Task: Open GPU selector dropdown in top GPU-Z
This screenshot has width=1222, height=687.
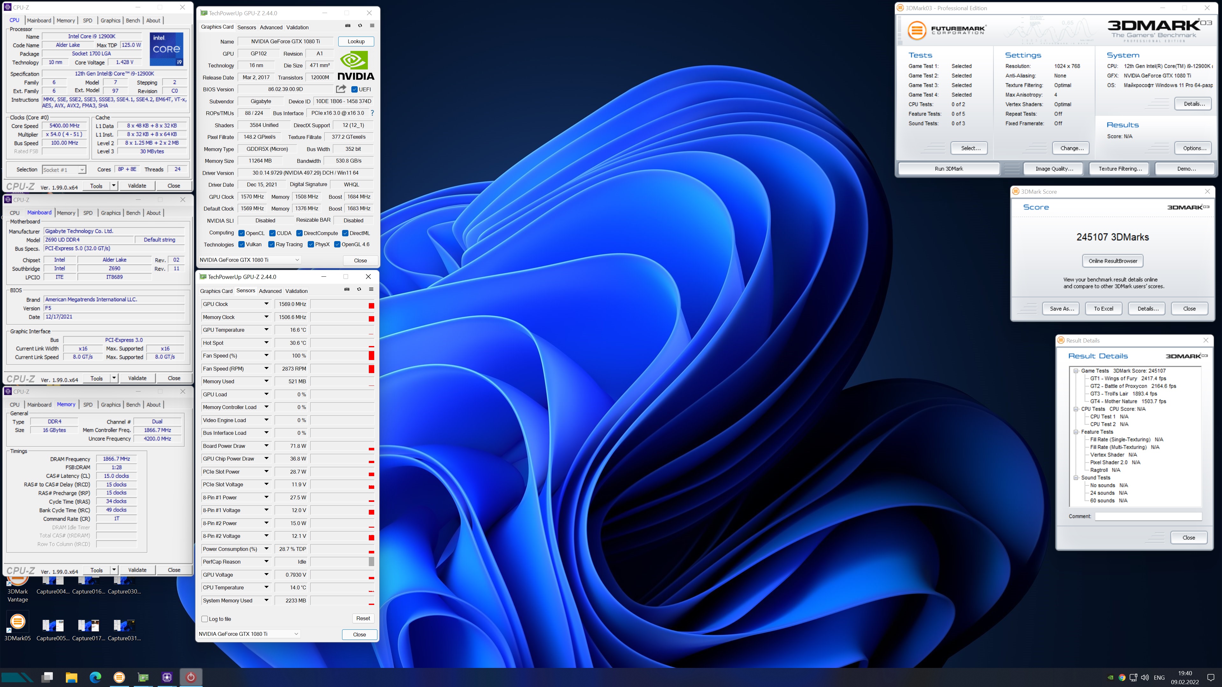Action: [249, 260]
